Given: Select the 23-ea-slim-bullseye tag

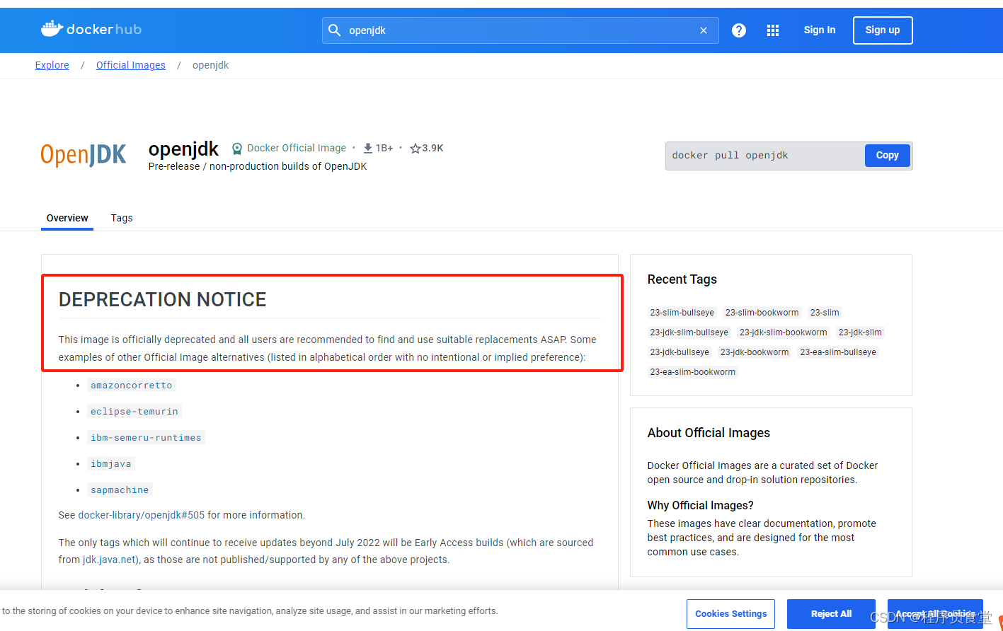Looking at the screenshot, I should (x=838, y=352).
